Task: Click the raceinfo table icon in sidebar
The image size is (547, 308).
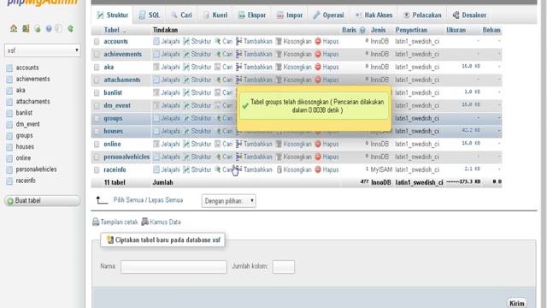Action: 9,181
